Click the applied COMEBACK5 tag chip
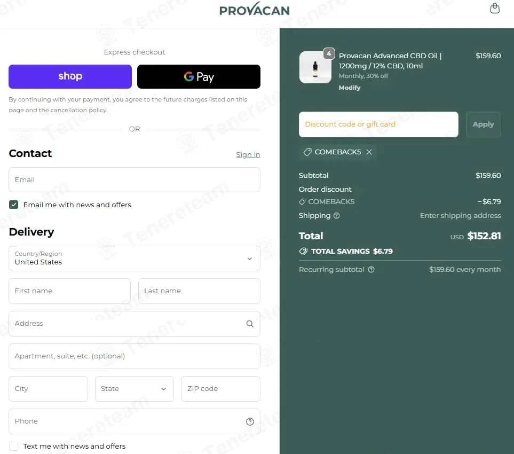Viewport: 514px width, 454px height. 337,152
